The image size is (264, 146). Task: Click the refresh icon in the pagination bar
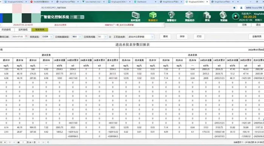click(x=48, y=142)
